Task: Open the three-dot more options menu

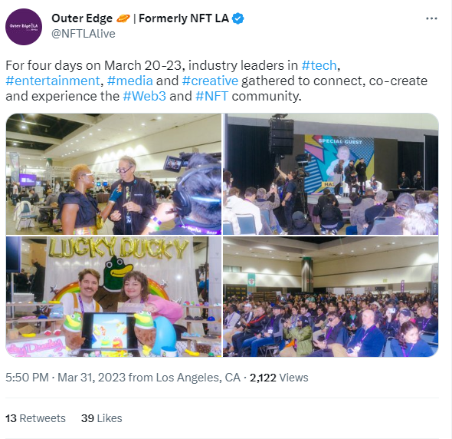Action: [431, 18]
